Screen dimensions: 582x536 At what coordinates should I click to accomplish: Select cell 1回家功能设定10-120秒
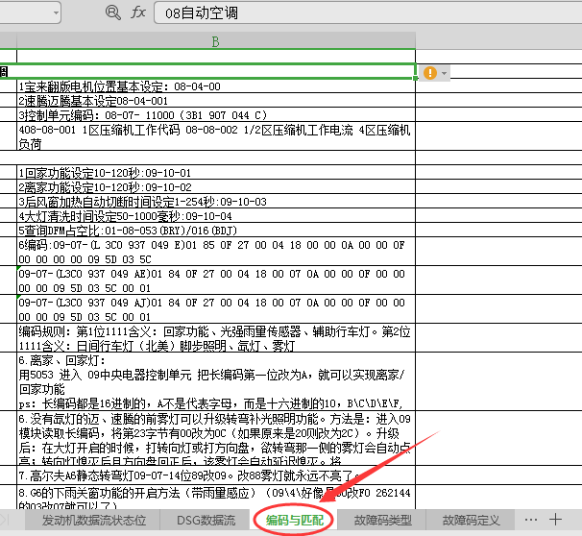click(216, 173)
